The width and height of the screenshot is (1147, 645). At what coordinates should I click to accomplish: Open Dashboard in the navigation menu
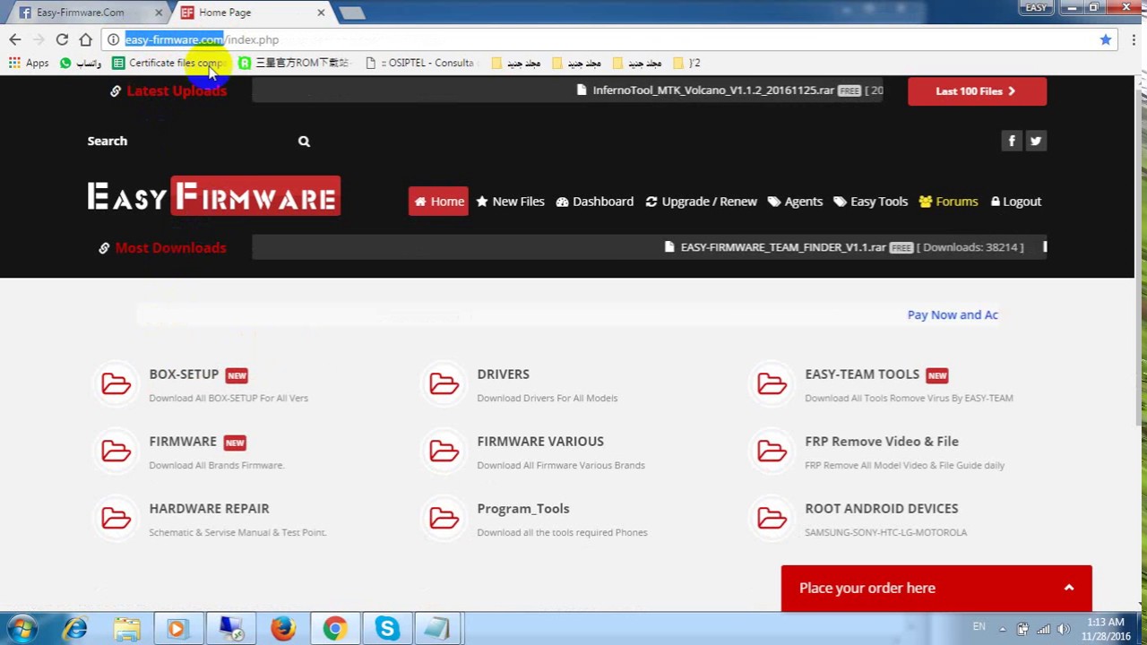tap(594, 202)
